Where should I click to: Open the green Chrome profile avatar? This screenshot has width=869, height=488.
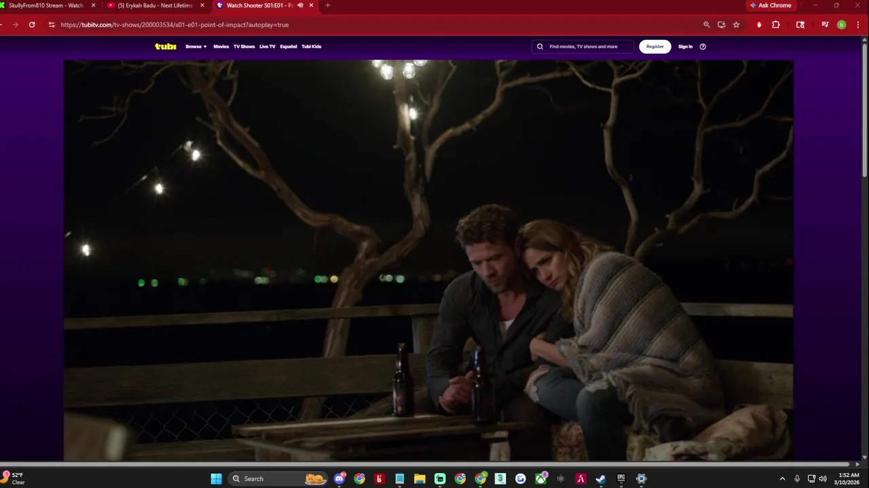pyautogui.click(x=841, y=24)
